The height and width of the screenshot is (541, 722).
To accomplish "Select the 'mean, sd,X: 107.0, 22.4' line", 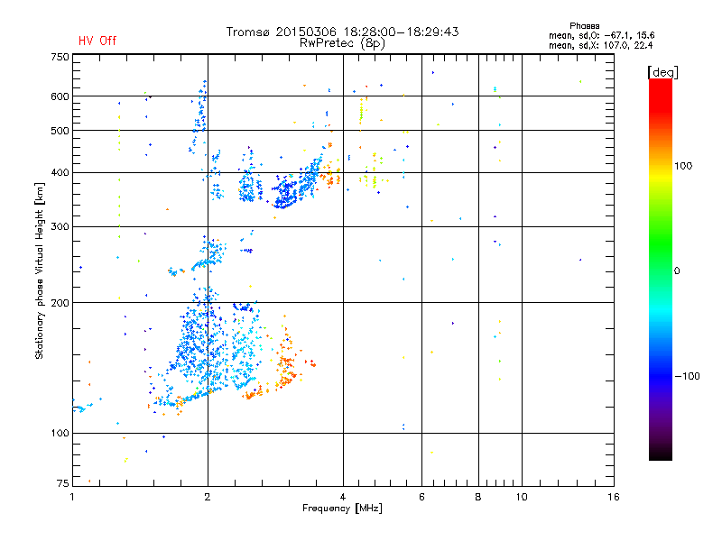I will click(x=600, y=45).
